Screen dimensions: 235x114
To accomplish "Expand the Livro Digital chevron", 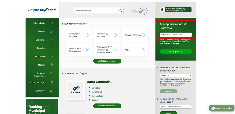I will (x=90, y=92).
